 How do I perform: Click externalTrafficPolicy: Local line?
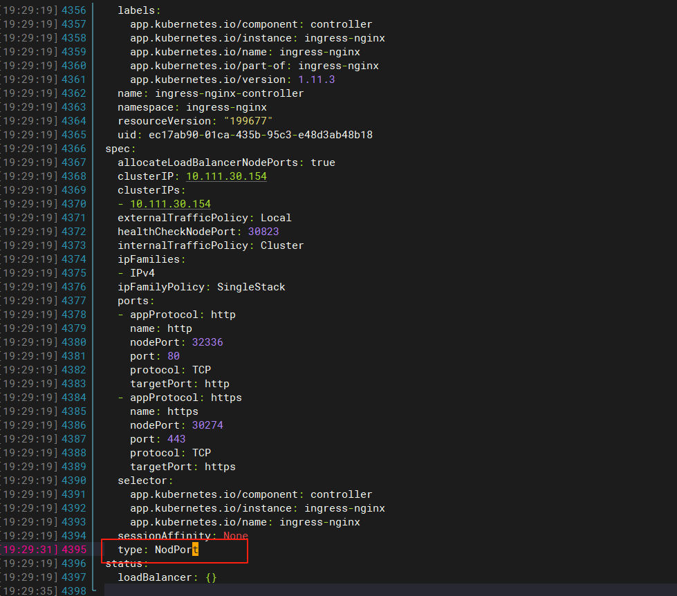pyautogui.click(x=205, y=218)
